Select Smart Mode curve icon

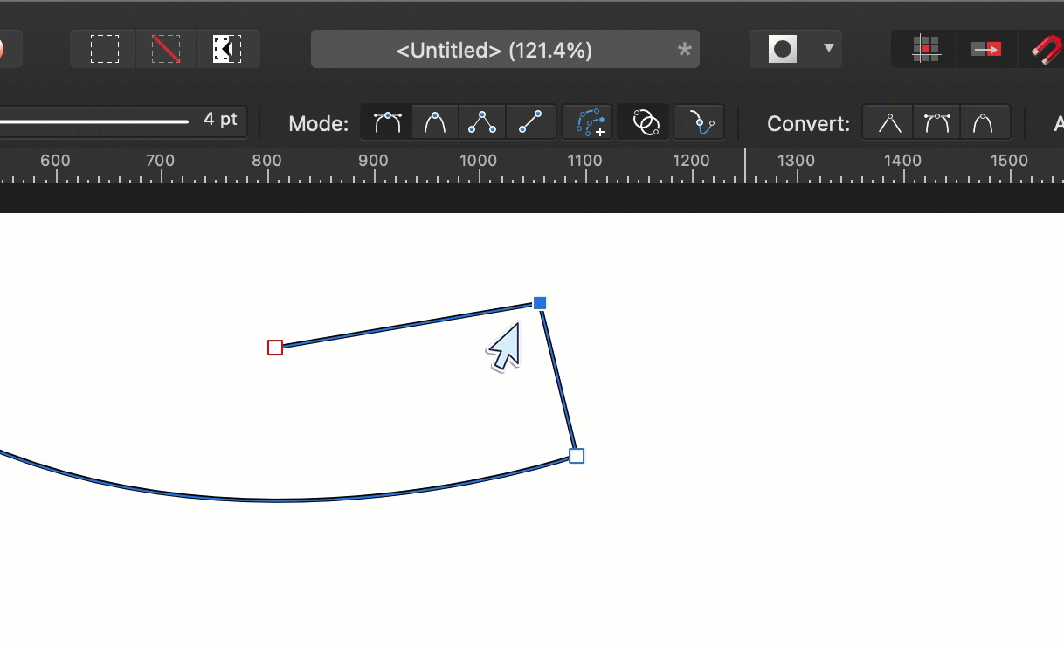(435, 123)
